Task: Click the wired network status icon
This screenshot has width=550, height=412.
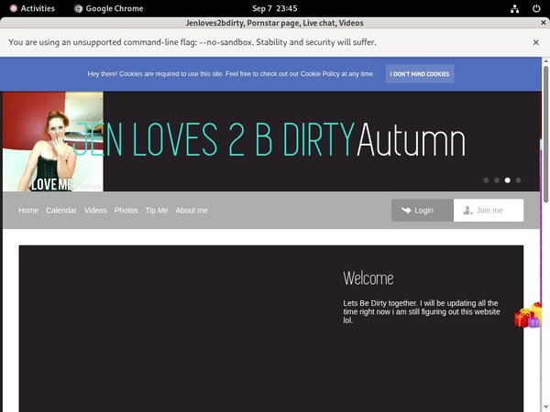Action: [516, 8]
